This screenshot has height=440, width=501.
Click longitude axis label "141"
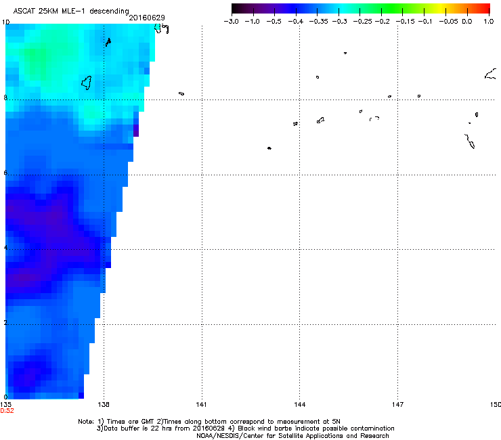201,405
